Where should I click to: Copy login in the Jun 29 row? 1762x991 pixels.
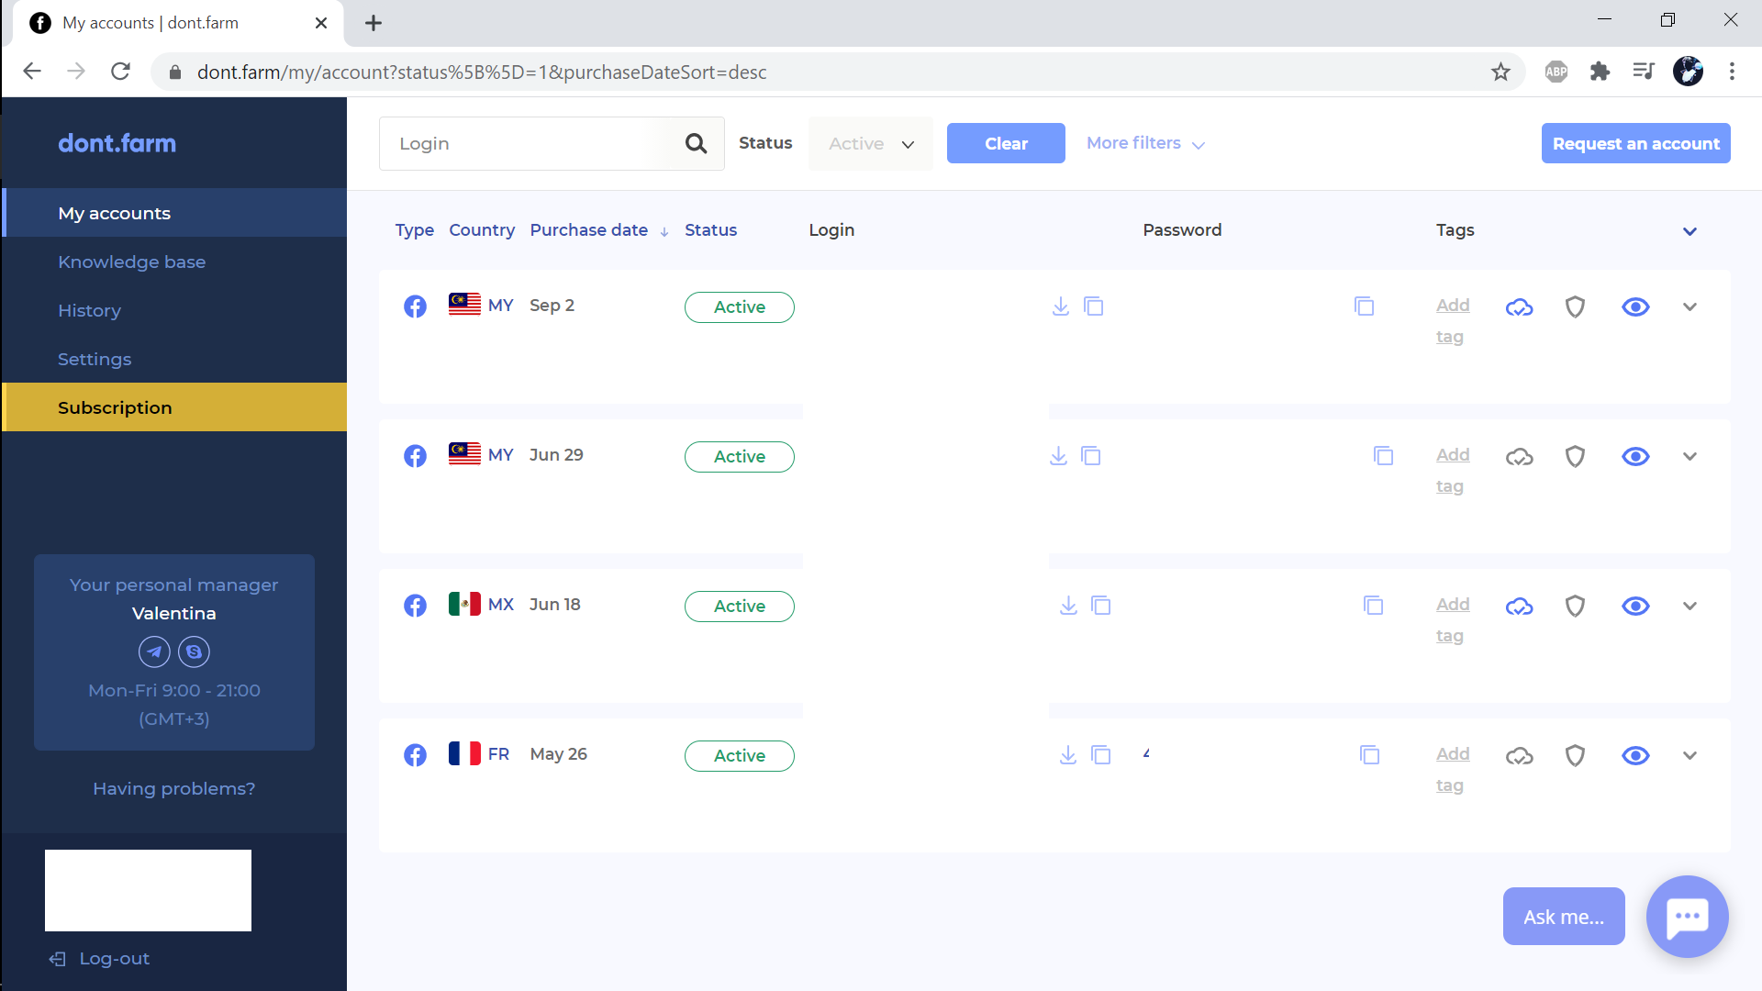tap(1091, 456)
